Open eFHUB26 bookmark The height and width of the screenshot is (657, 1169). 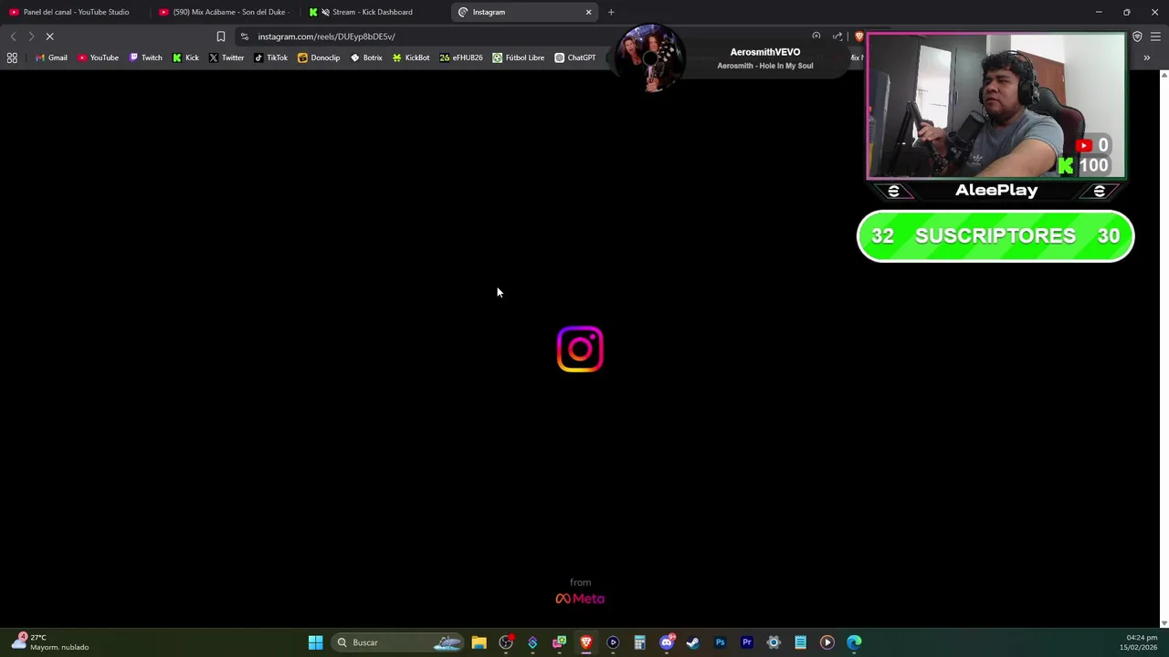pos(461,57)
